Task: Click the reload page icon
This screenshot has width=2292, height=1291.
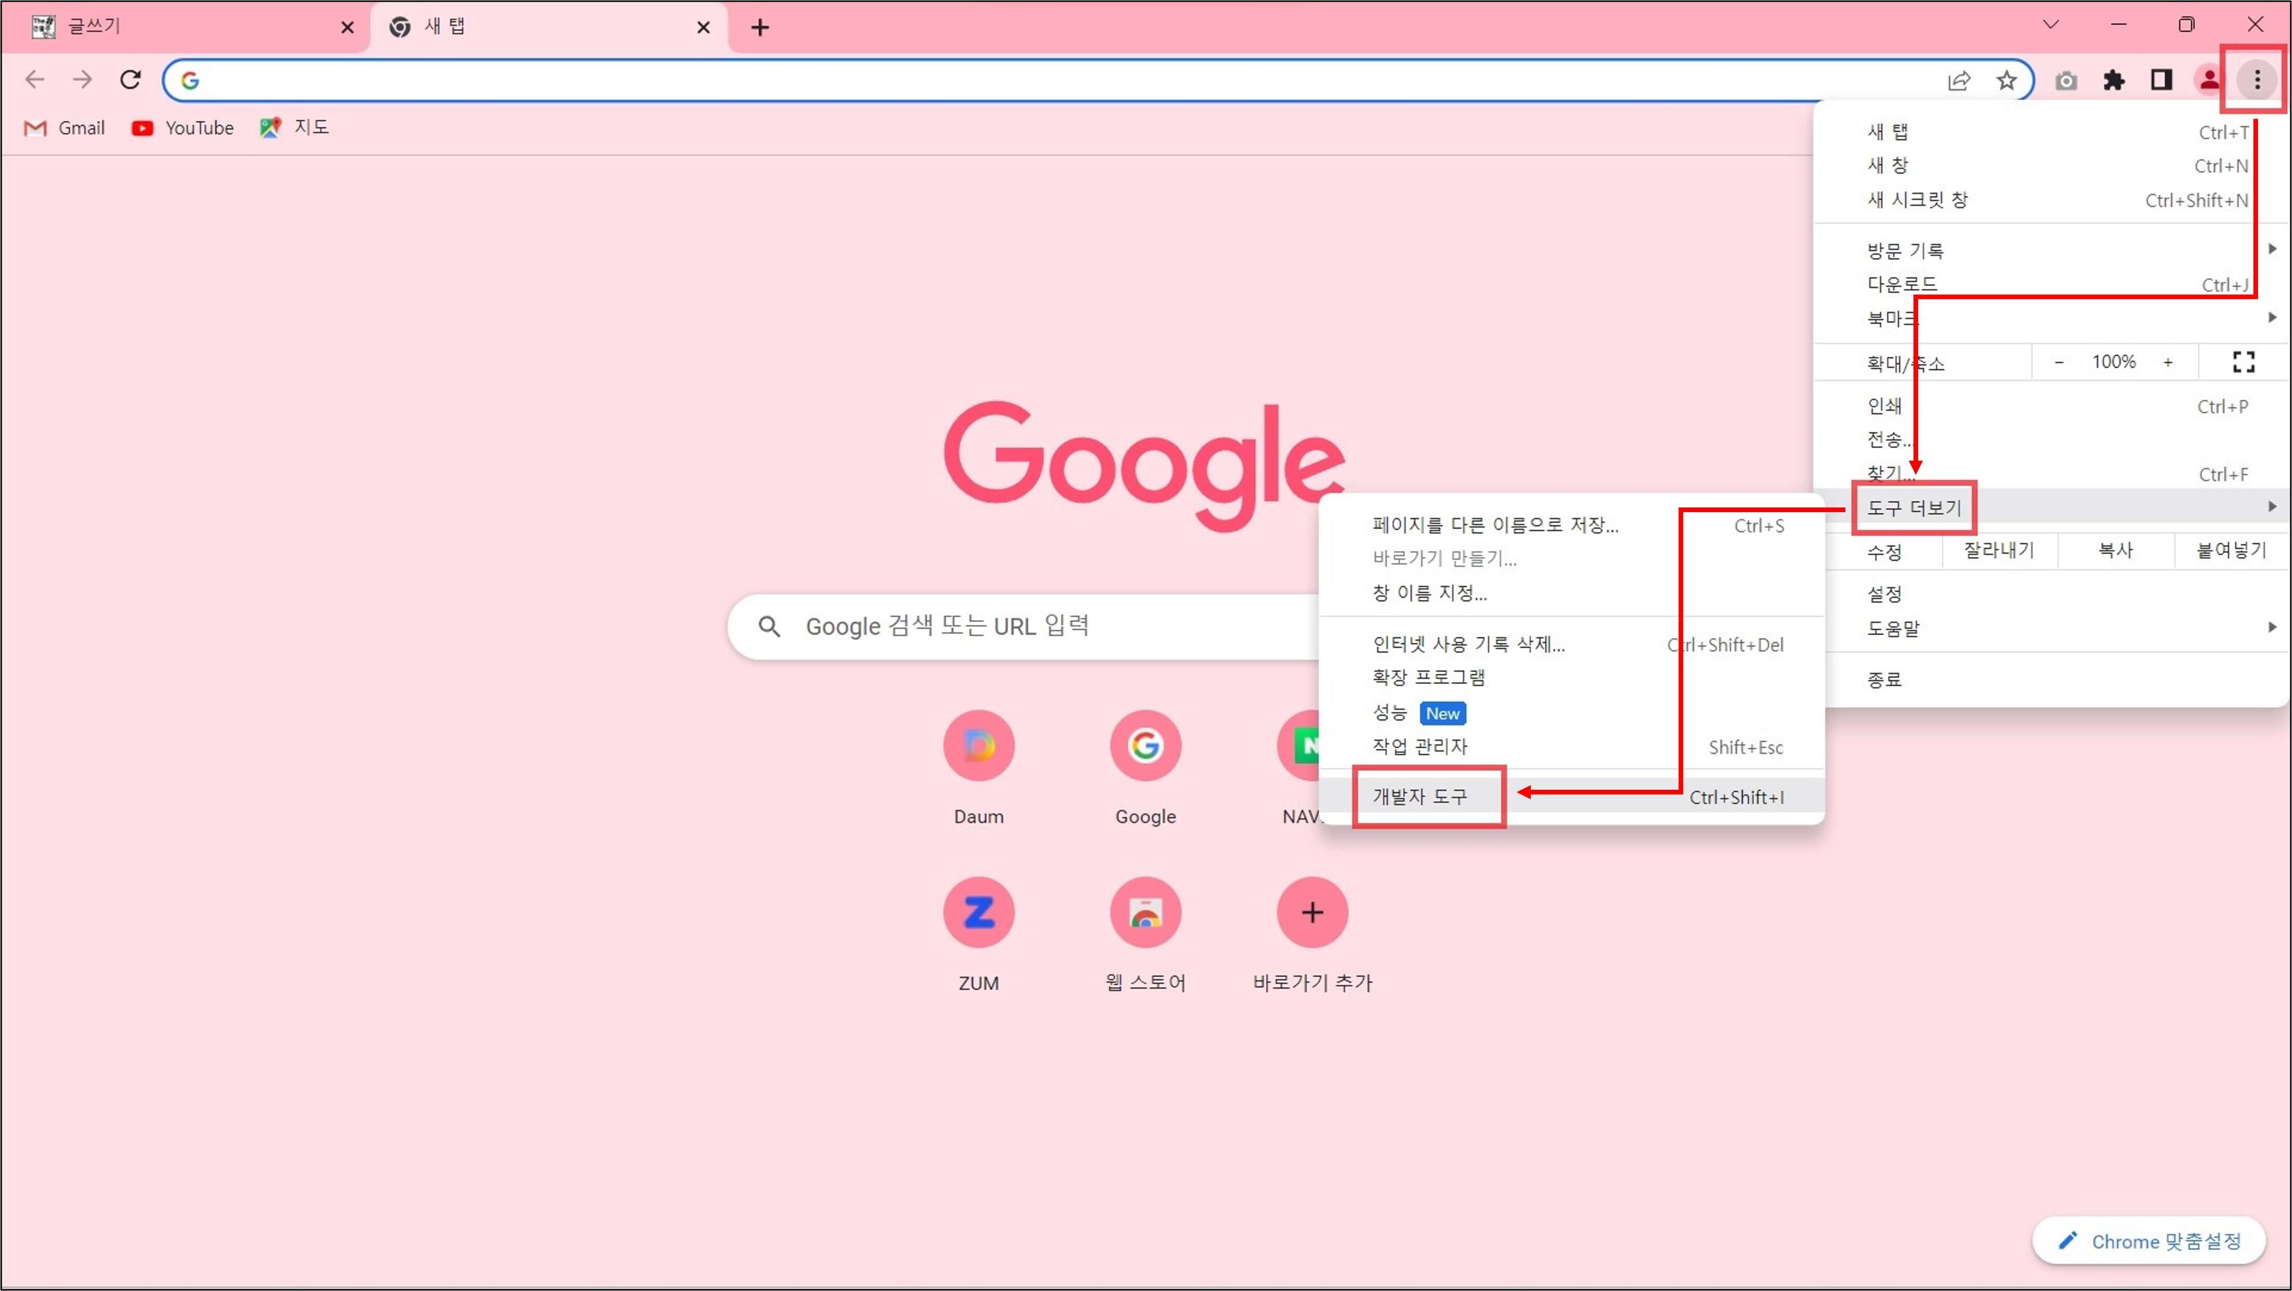Action: pyautogui.click(x=131, y=80)
